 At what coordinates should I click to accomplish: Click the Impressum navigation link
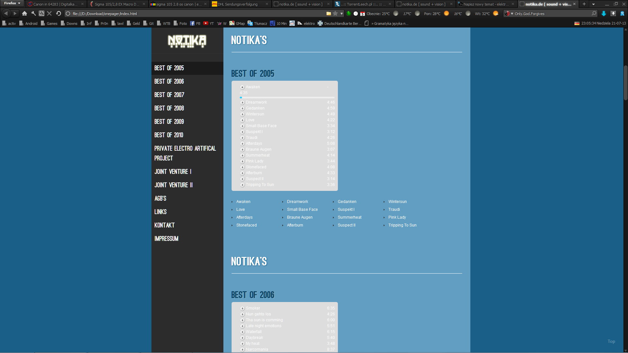click(166, 238)
